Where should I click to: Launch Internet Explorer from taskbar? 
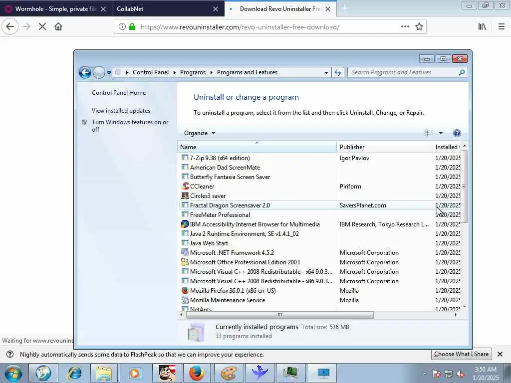pos(75,373)
